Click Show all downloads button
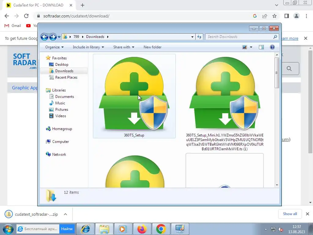The width and height of the screenshot is (313, 235). point(290,214)
